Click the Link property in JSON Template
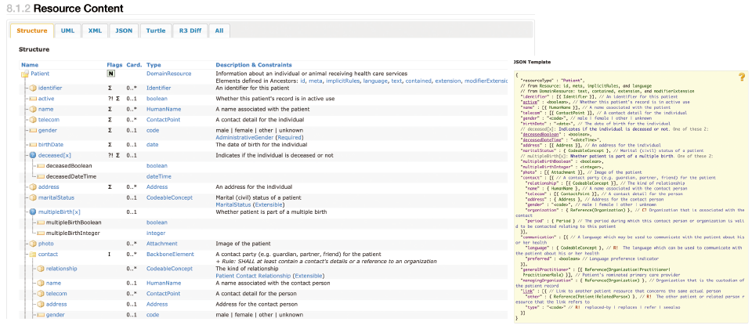This screenshot has width=752, height=329. pos(526,291)
